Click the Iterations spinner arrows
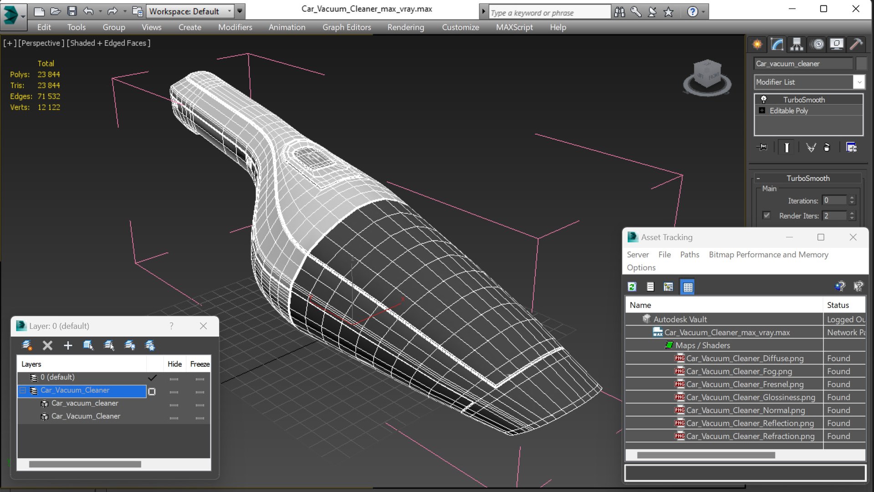Image resolution: width=874 pixels, height=492 pixels. [x=852, y=200]
